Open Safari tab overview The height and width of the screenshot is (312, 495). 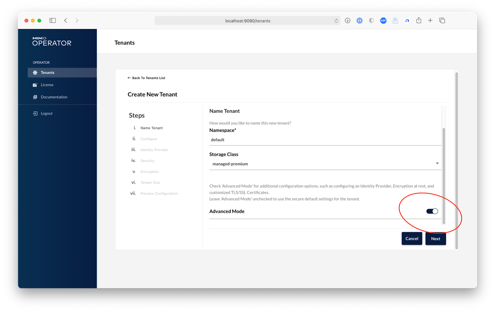(442, 20)
